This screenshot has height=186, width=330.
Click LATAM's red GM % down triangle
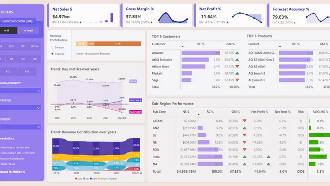(x=245, y=121)
